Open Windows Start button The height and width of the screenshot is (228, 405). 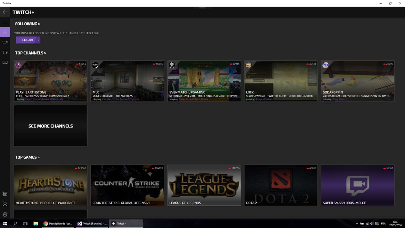point(5,223)
